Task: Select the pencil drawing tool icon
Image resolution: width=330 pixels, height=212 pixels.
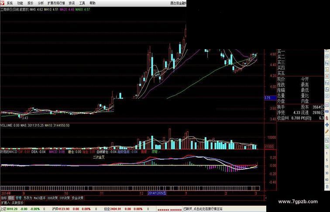Action: pos(327,131)
